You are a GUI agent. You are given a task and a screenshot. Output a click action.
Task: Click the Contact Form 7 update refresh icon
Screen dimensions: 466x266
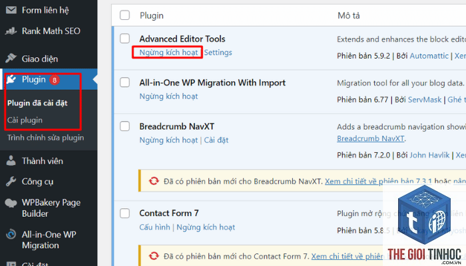point(154,256)
